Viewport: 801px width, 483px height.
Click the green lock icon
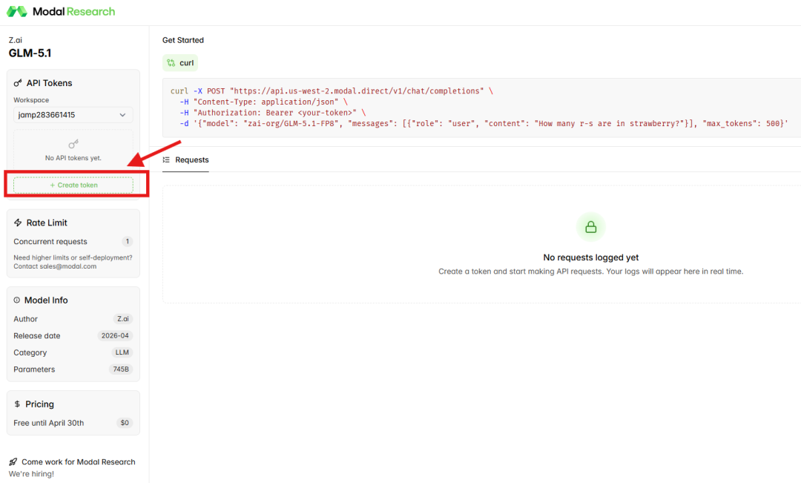click(590, 227)
